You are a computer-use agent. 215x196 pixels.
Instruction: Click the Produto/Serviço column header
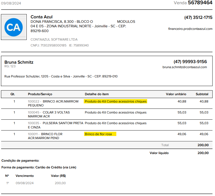(x=40, y=94)
